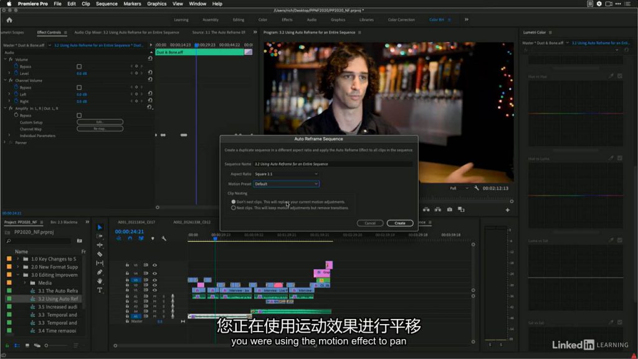Add marker in the timeline
The width and height of the screenshot is (638, 359).
[153, 239]
